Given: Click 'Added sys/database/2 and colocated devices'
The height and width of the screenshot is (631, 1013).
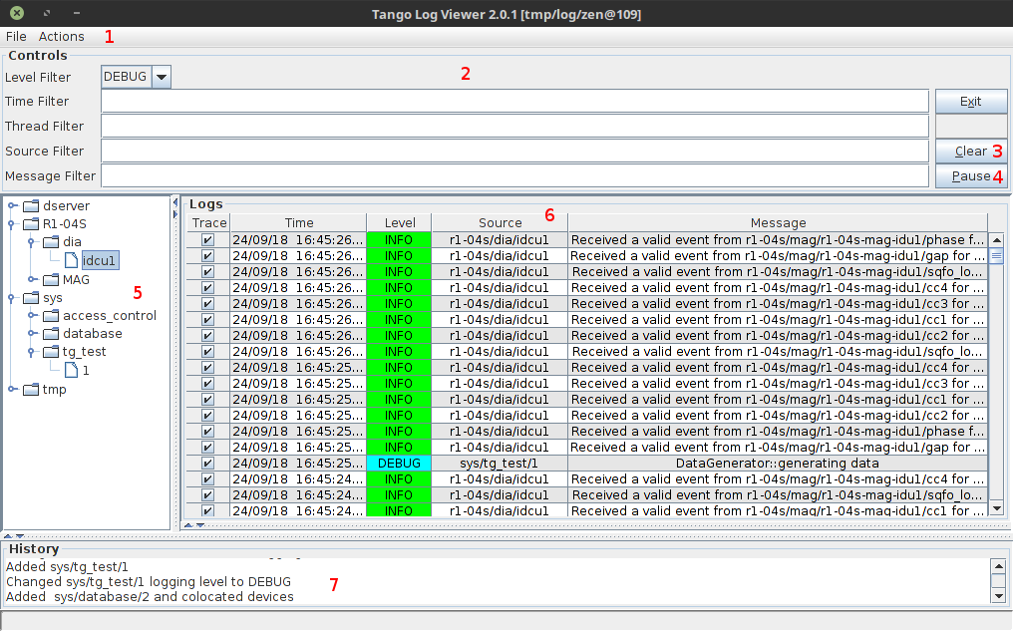Looking at the screenshot, I should click(150, 597).
